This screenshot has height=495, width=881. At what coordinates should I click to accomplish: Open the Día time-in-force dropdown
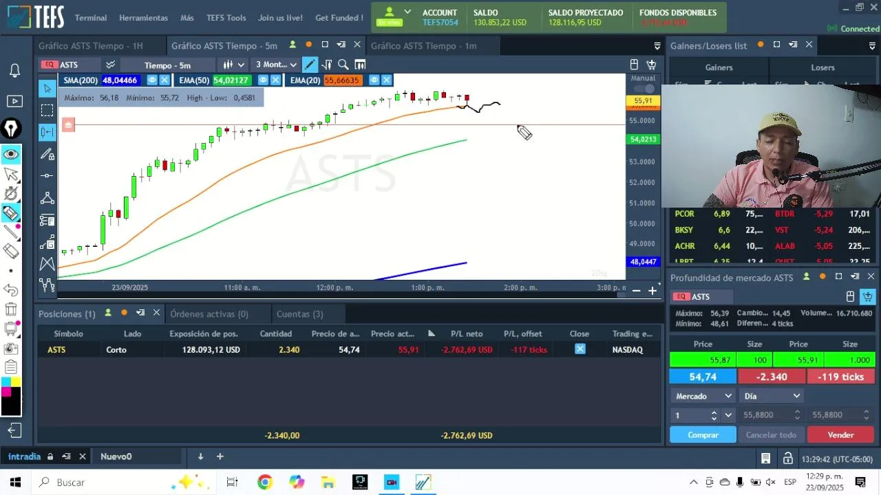tap(771, 396)
